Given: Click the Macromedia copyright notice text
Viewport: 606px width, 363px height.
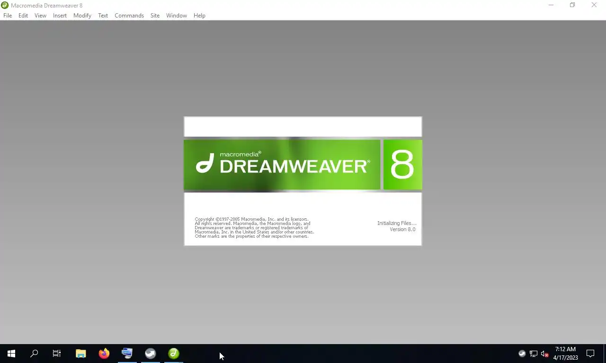Looking at the screenshot, I should [254, 228].
